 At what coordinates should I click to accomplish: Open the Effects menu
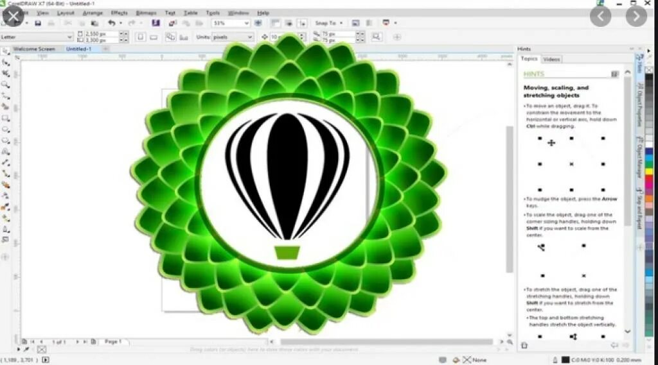click(119, 13)
